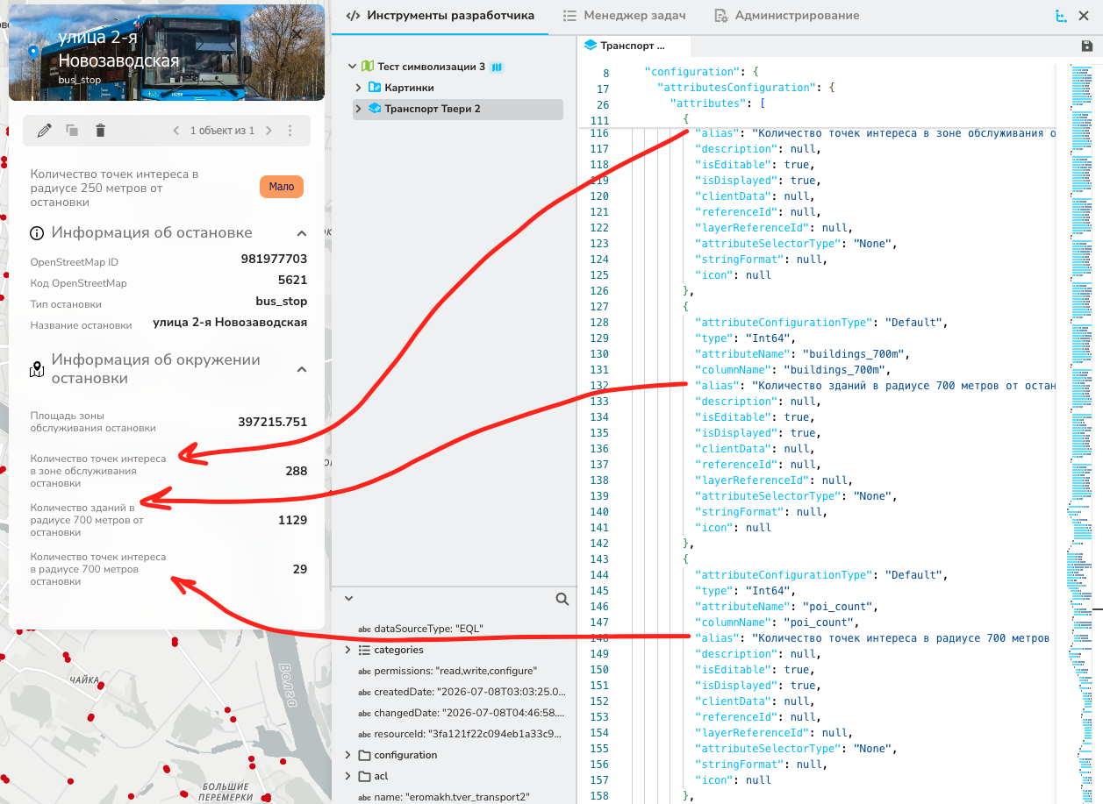Expand the configuration property node
The height and width of the screenshot is (804, 1103).
[348, 755]
